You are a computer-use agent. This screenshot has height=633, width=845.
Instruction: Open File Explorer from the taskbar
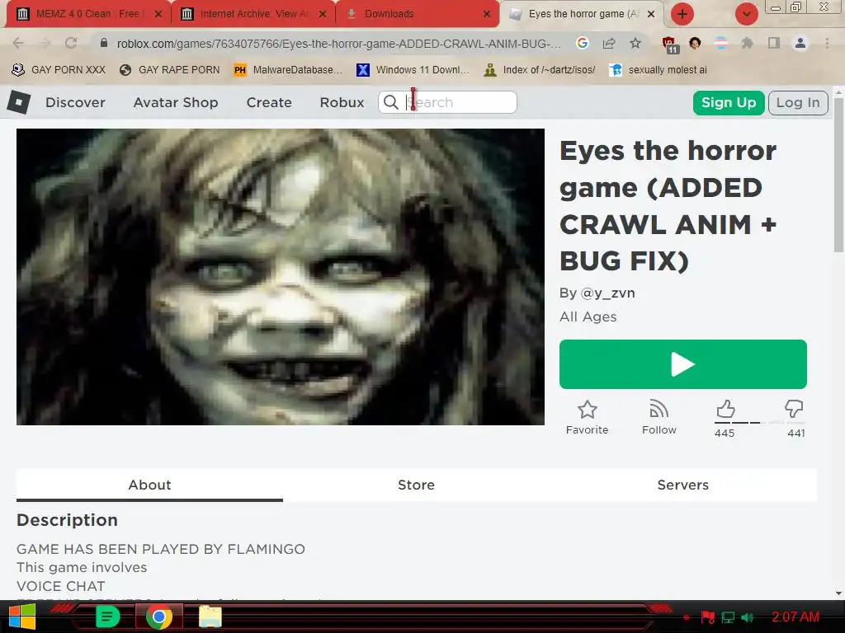pyautogui.click(x=210, y=617)
